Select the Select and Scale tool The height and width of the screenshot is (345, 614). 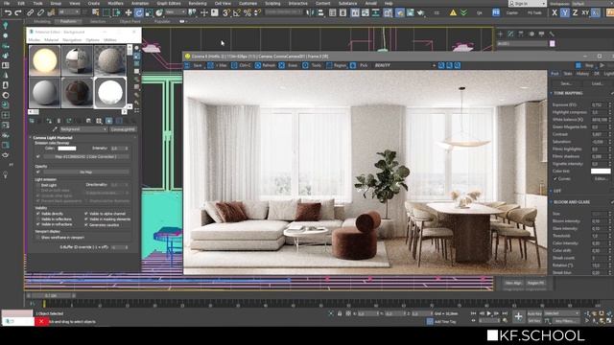point(149,12)
